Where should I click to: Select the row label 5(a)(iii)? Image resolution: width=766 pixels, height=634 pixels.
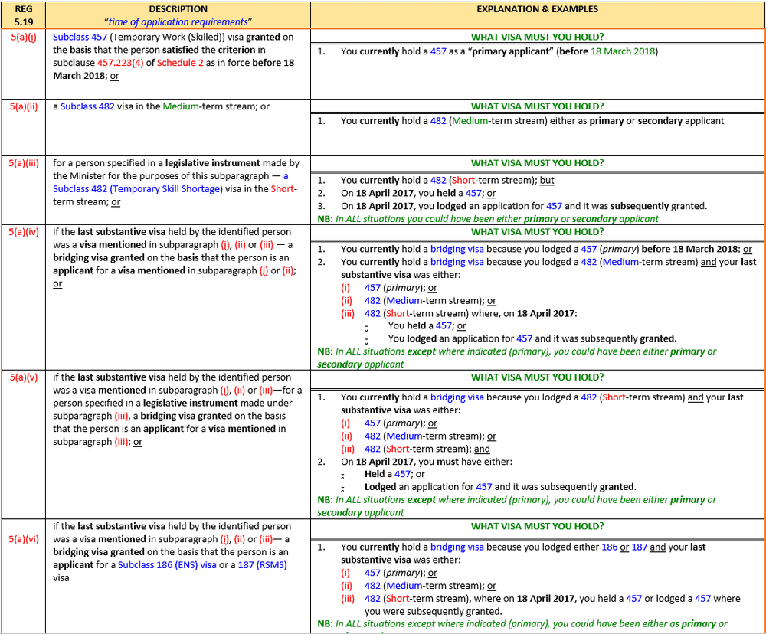24,163
